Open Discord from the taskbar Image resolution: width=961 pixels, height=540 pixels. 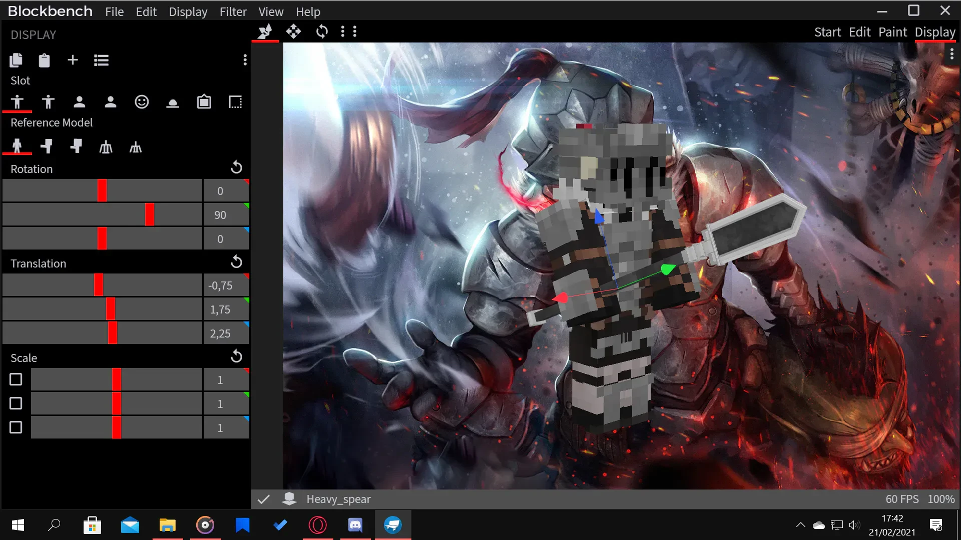[x=355, y=525]
